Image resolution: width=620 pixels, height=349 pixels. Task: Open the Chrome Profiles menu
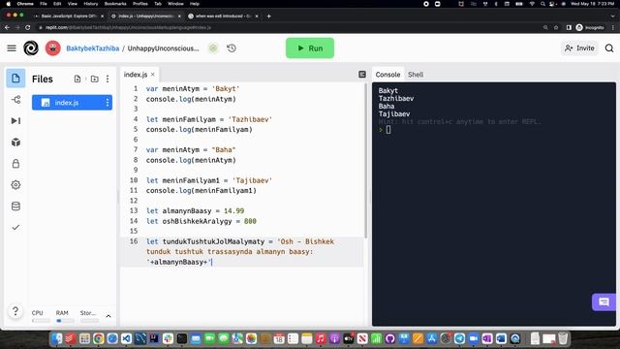pyautogui.click(x=139, y=4)
